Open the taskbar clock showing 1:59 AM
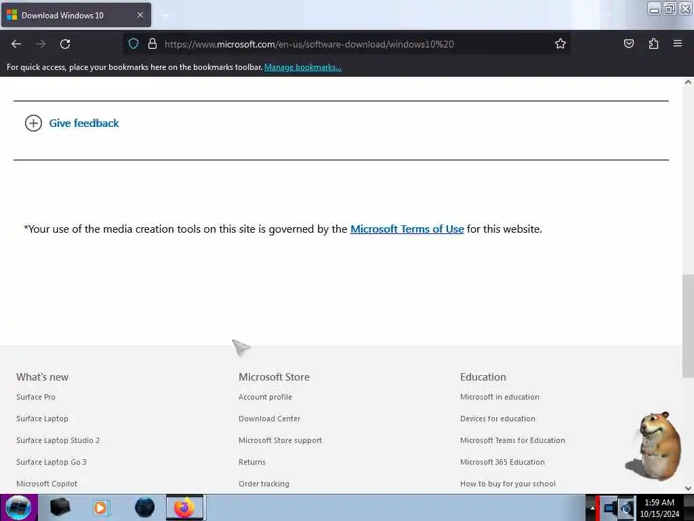694x521 pixels. [x=659, y=508]
